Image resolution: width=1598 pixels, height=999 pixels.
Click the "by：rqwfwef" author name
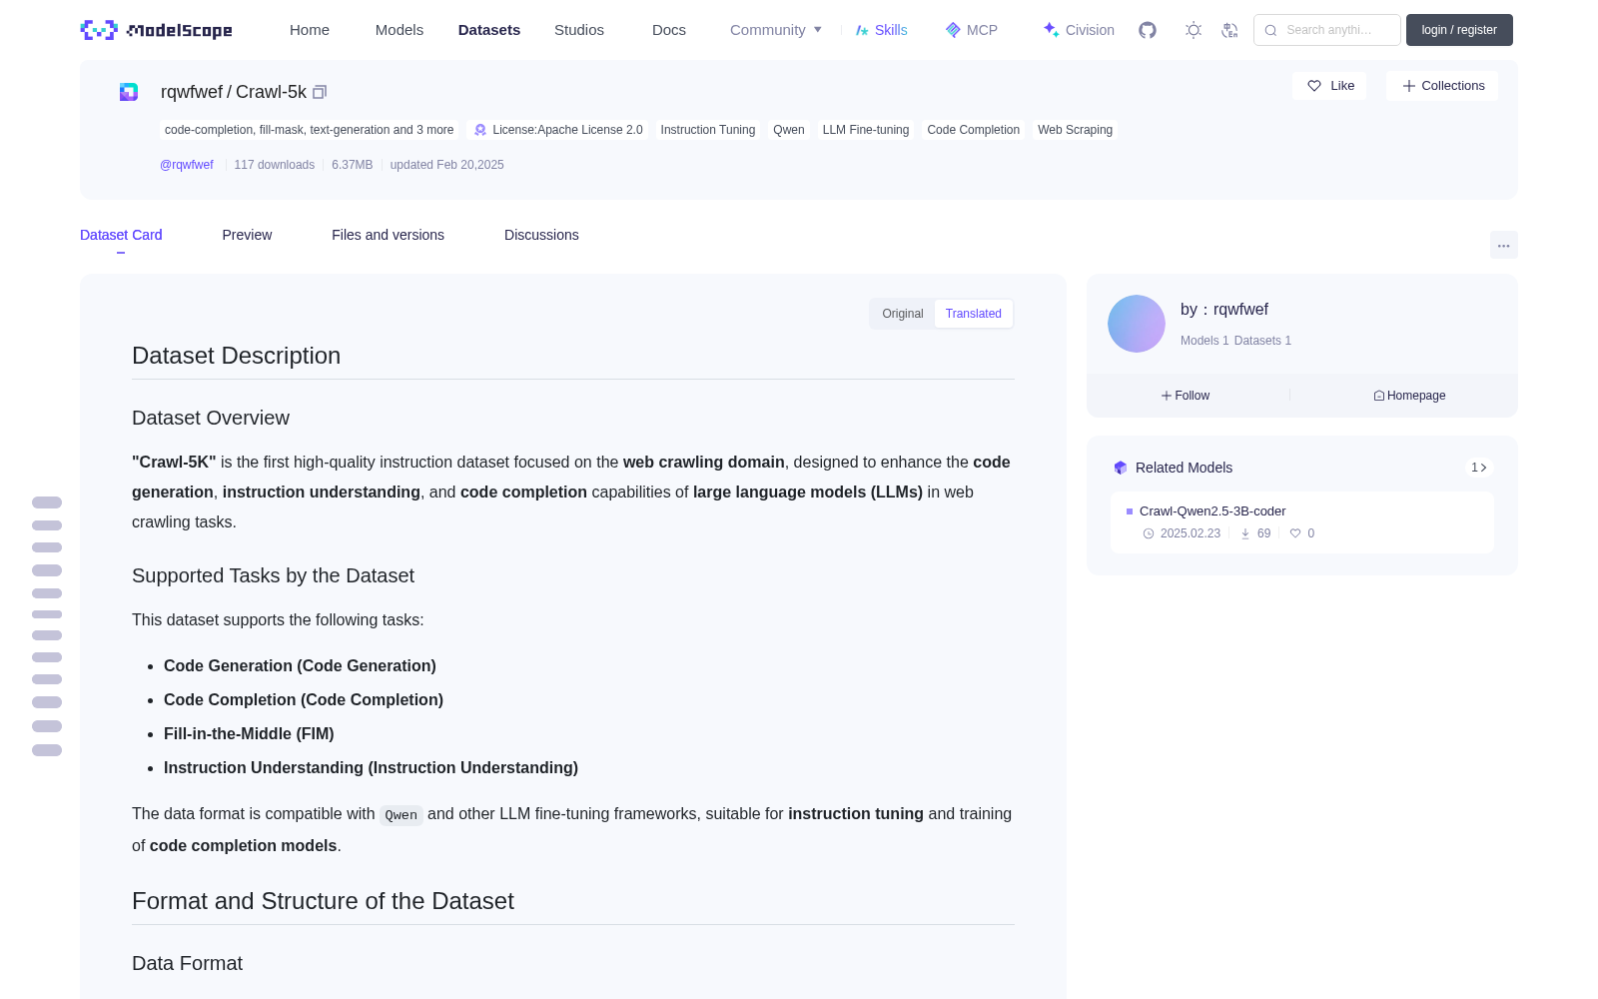click(1224, 310)
